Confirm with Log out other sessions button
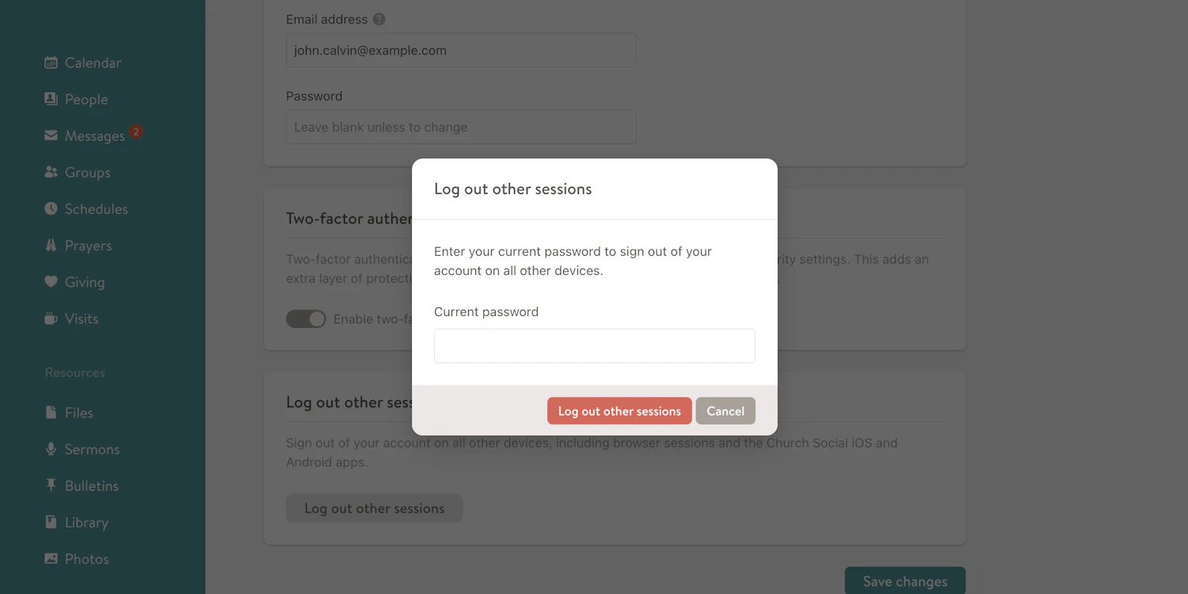The width and height of the screenshot is (1188, 594). click(619, 410)
